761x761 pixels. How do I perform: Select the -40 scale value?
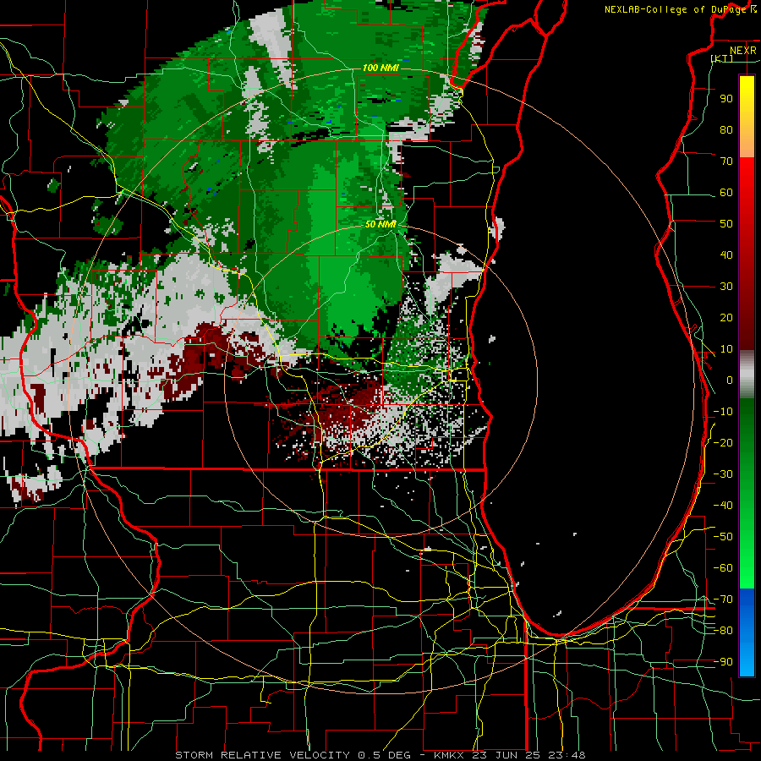tap(723, 506)
